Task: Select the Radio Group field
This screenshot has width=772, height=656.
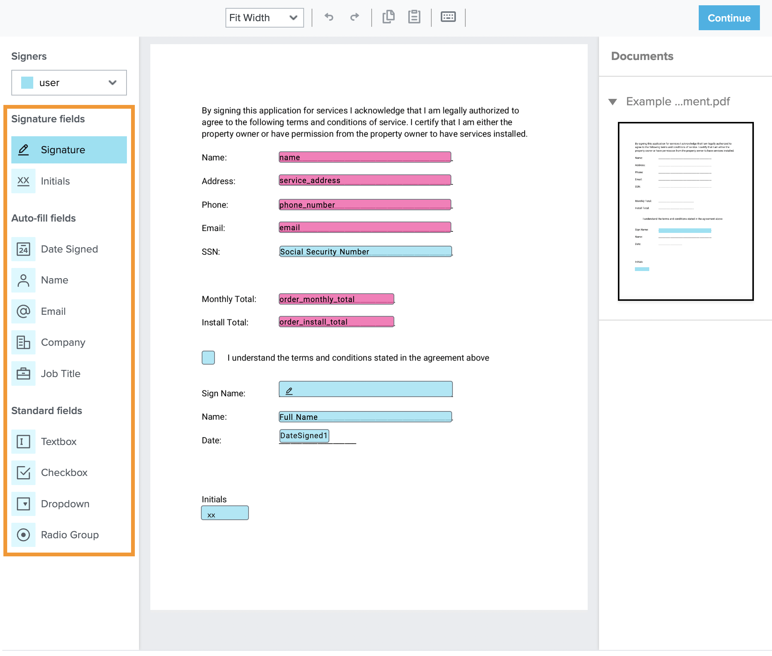Action: click(69, 534)
